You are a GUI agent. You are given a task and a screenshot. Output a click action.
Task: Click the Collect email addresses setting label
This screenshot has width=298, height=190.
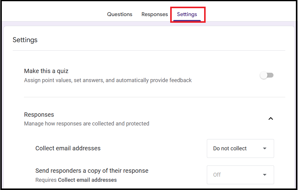point(68,148)
